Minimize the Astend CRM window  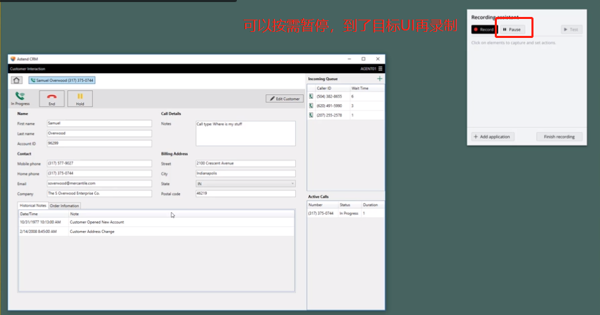click(350, 59)
